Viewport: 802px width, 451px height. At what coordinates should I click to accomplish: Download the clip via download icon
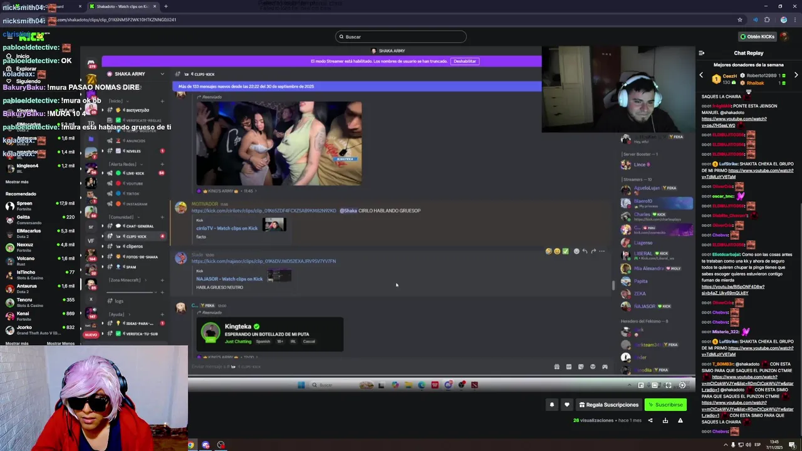665,420
